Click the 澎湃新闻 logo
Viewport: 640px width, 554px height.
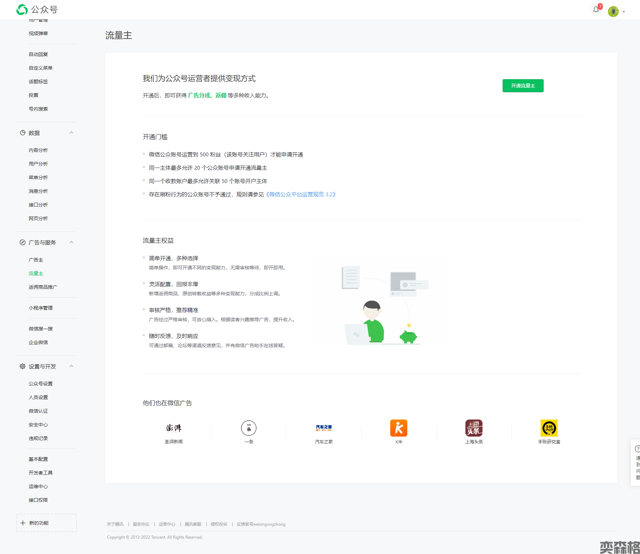pyautogui.click(x=174, y=428)
